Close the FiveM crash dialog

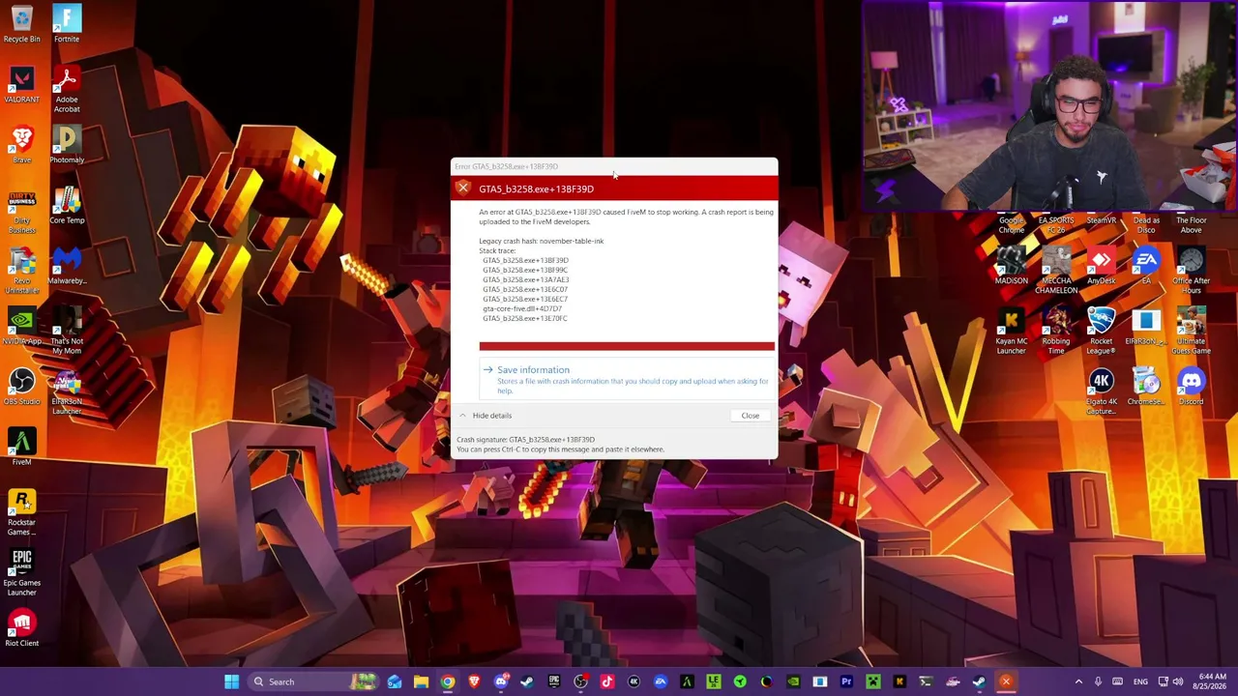click(x=750, y=416)
